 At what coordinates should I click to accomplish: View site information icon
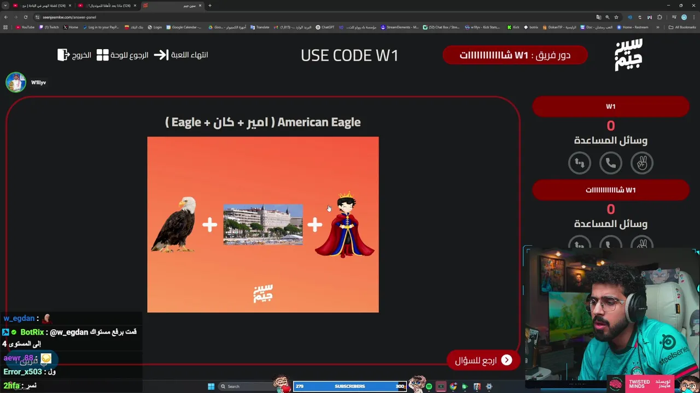point(37,17)
